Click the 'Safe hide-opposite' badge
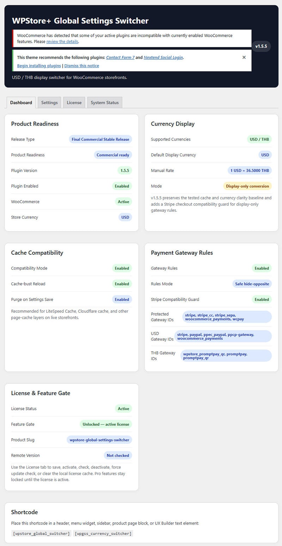 click(252, 284)
